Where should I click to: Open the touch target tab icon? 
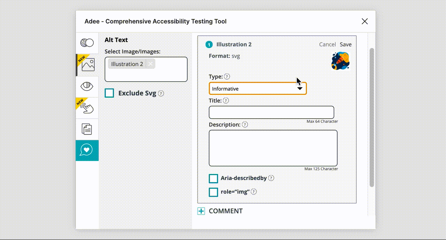pyautogui.click(x=87, y=108)
